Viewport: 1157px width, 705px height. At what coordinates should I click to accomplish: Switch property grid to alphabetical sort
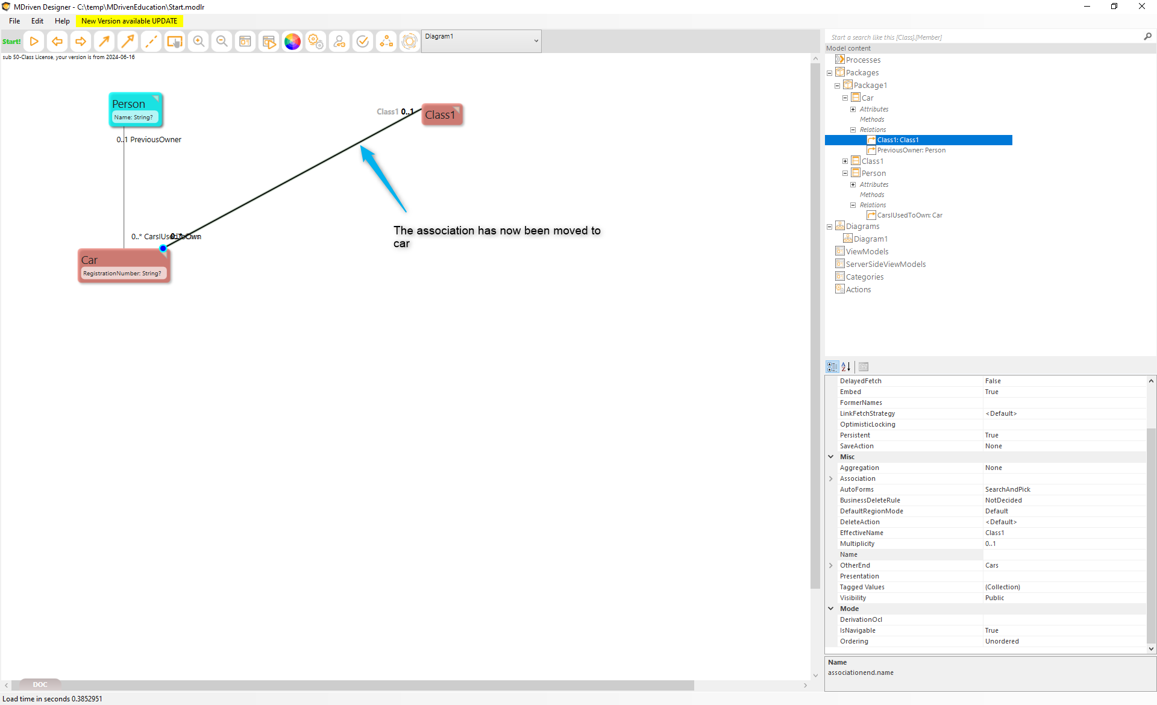846,366
